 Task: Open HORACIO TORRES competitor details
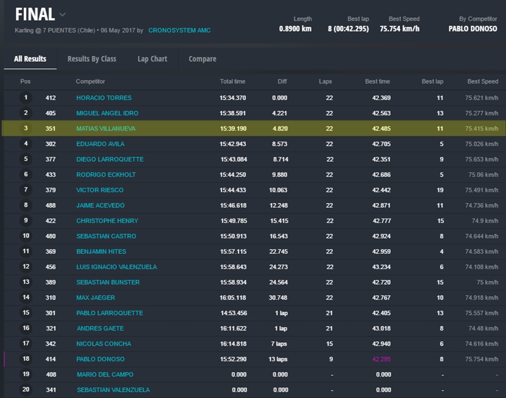(104, 98)
